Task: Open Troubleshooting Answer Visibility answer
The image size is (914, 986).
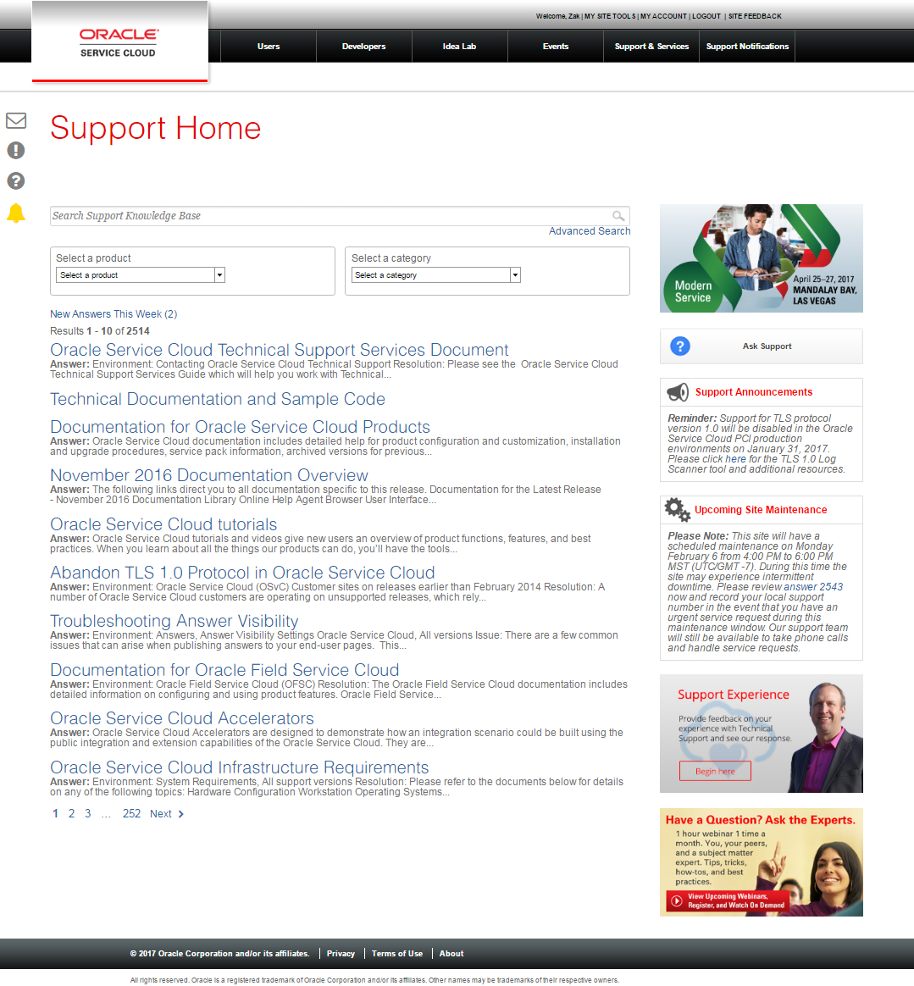Action: click(x=174, y=621)
